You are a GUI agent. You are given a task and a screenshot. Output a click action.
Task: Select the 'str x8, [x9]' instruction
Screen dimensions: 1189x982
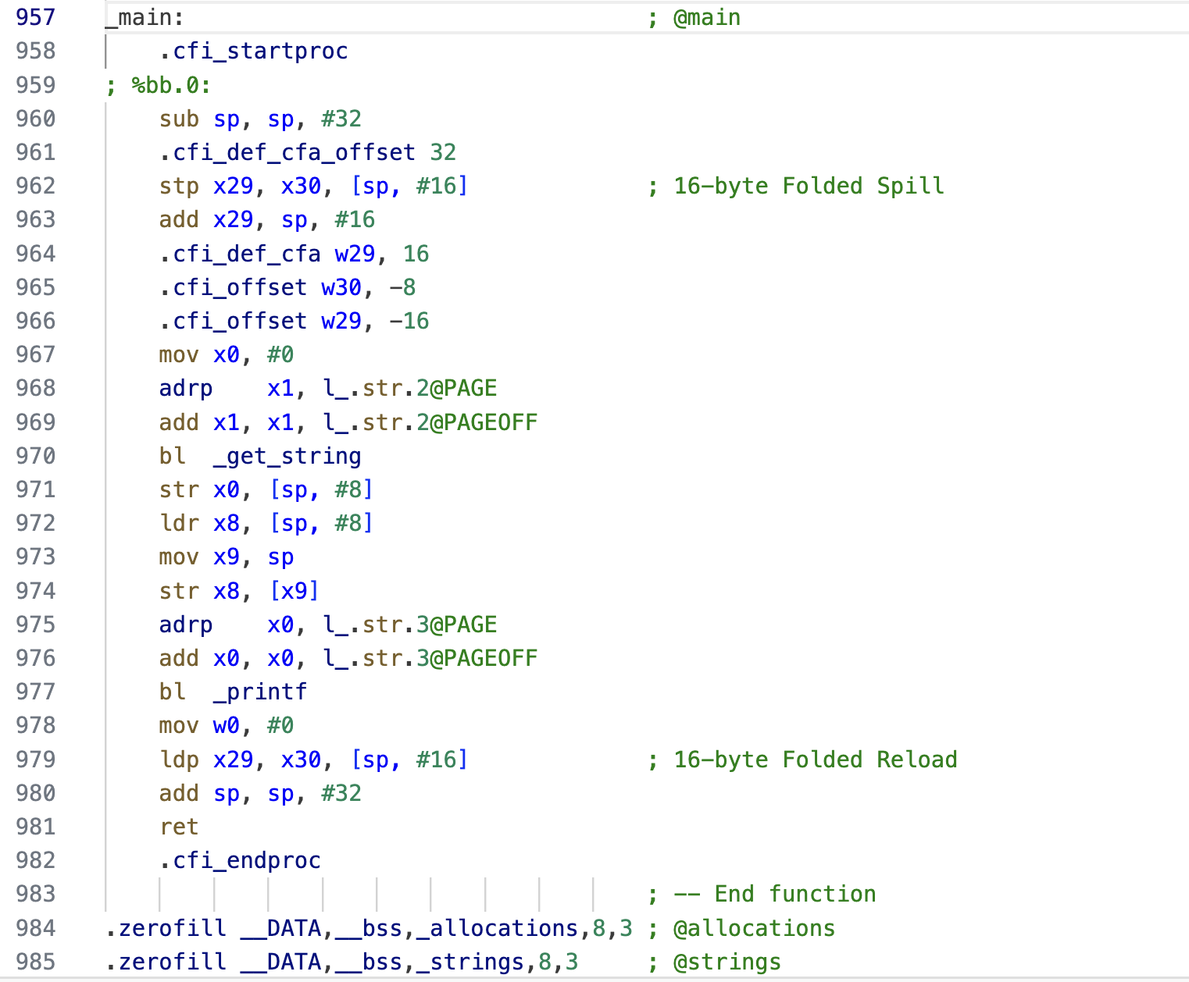pyautogui.click(x=240, y=591)
